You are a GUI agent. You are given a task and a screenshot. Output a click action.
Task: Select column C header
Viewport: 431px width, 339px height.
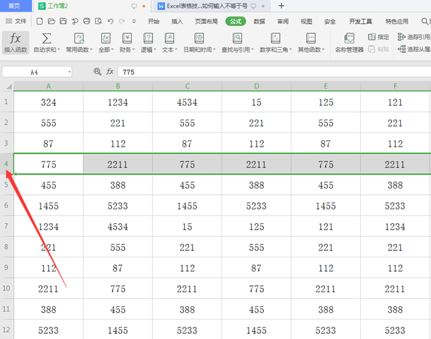pos(187,86)
